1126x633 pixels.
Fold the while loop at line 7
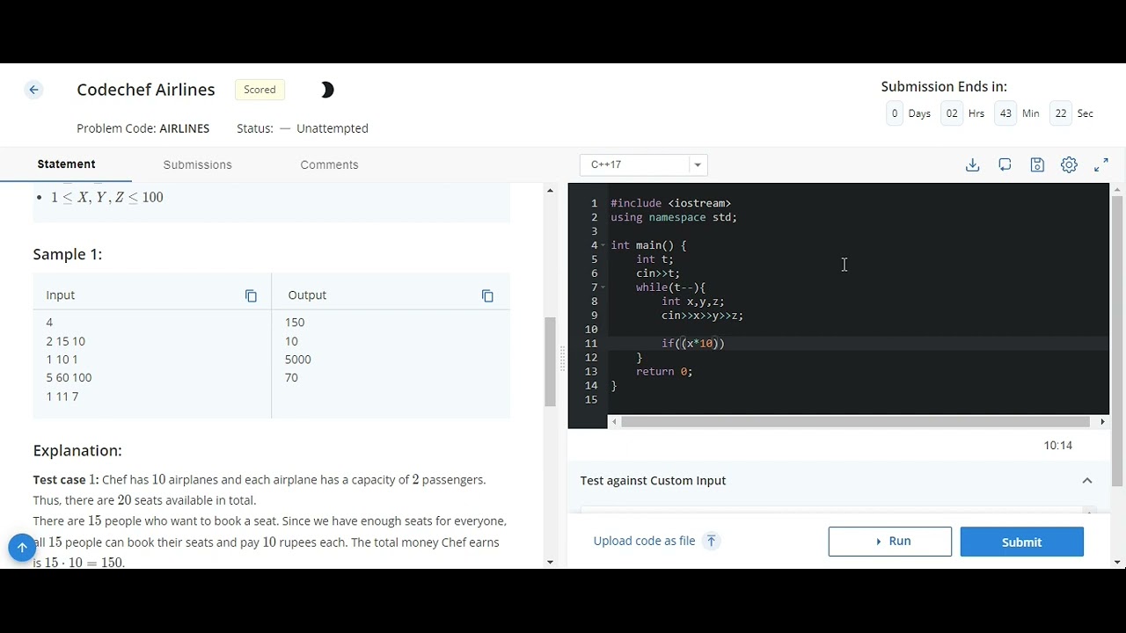[x=603, y=287]
